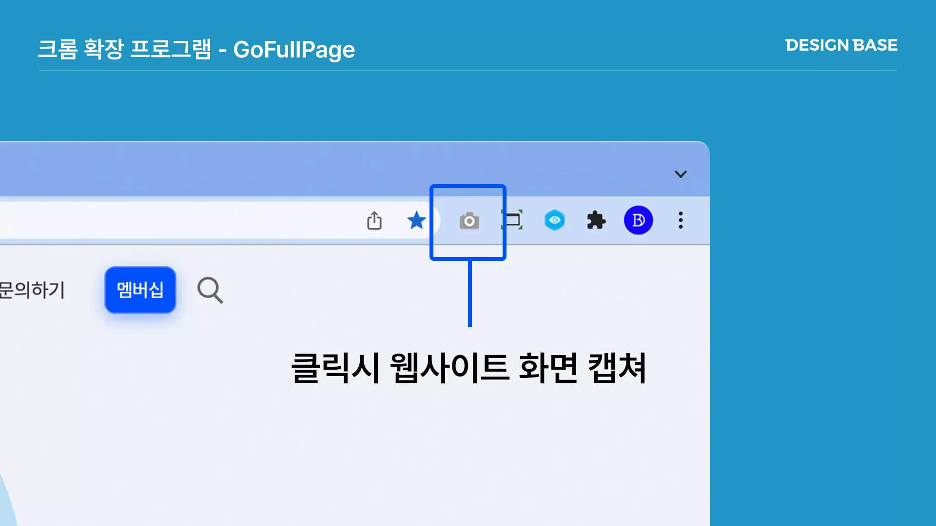
Task: Open the share page icon in address bar
Action: 374,221
